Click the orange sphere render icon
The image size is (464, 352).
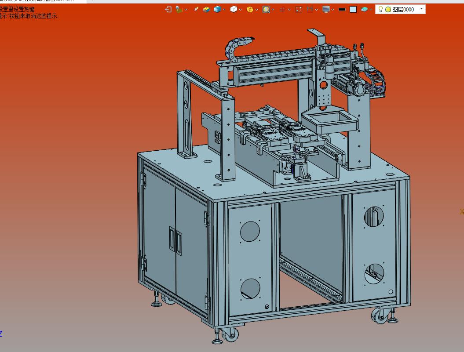pos(250,10)
